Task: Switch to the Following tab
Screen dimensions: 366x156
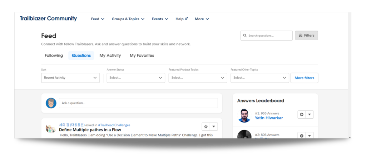Action: (x=54, y=56)
